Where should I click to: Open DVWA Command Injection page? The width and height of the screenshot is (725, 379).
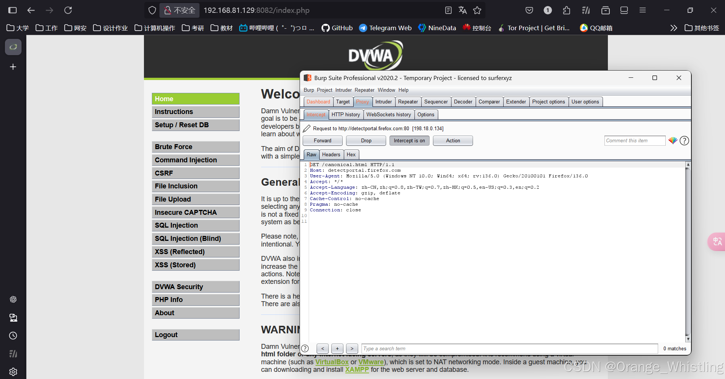tap(196, 160)
